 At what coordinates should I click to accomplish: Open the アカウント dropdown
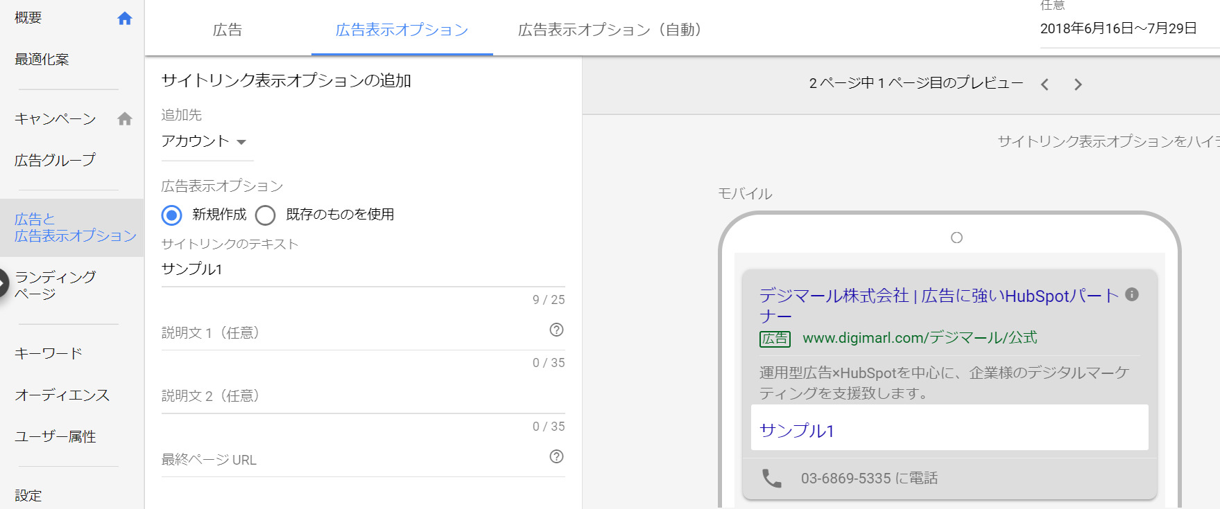pos(207,141)
